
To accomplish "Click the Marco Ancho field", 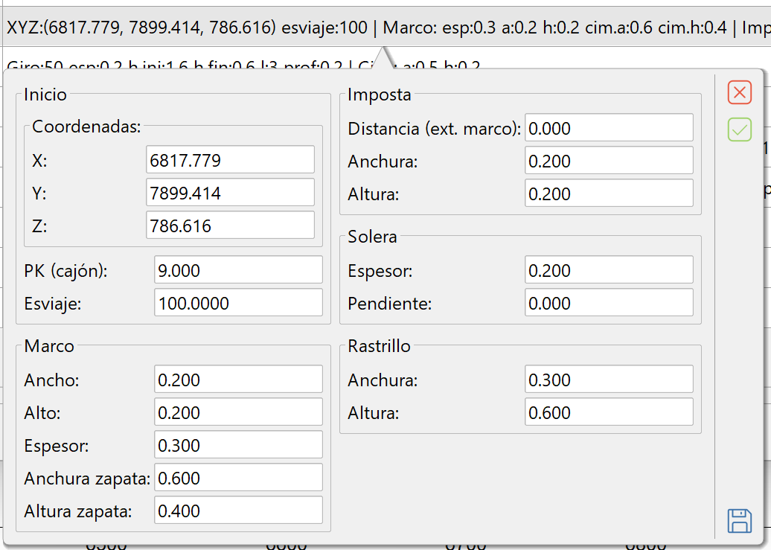I will point(238,380).
